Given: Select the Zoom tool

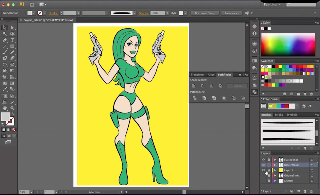Looking at the screenshot, I should click(12, 108).
